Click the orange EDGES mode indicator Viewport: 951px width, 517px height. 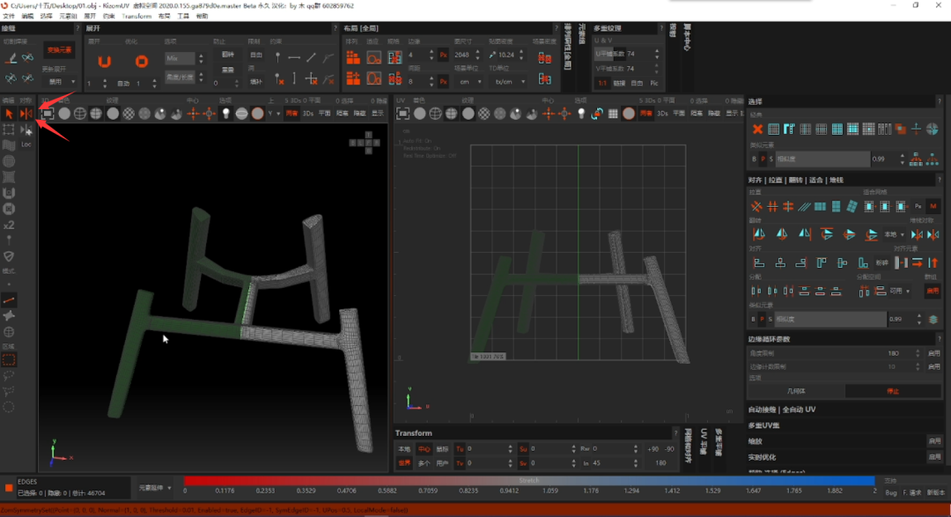coord(9,487)
